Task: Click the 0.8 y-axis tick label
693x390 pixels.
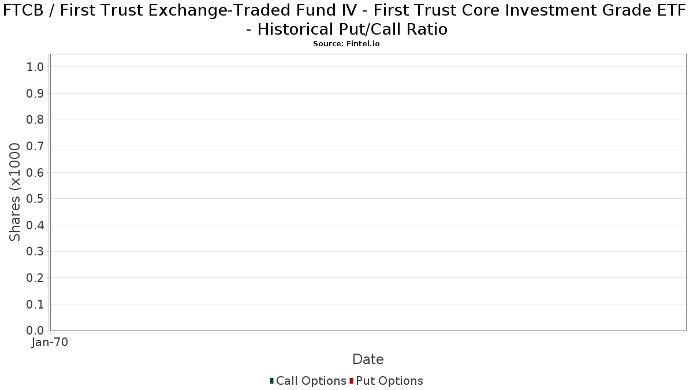Action: point(35,120)
